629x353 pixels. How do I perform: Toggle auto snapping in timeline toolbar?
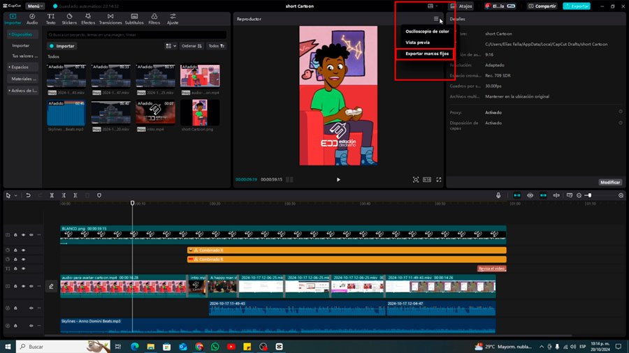(530, 195)
